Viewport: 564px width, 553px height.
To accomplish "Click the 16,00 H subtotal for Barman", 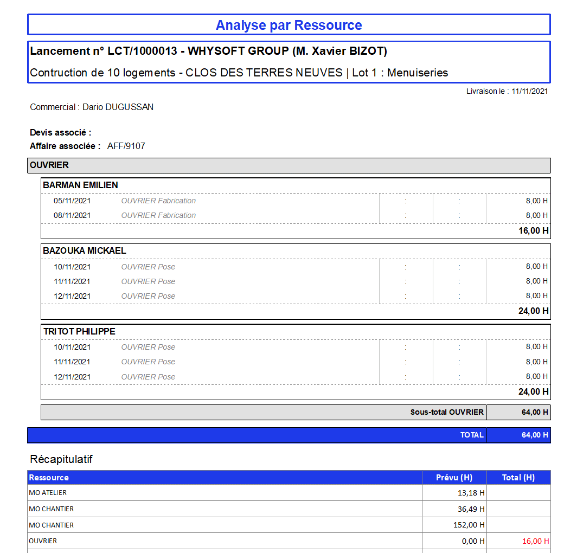I will pos(533,231).
